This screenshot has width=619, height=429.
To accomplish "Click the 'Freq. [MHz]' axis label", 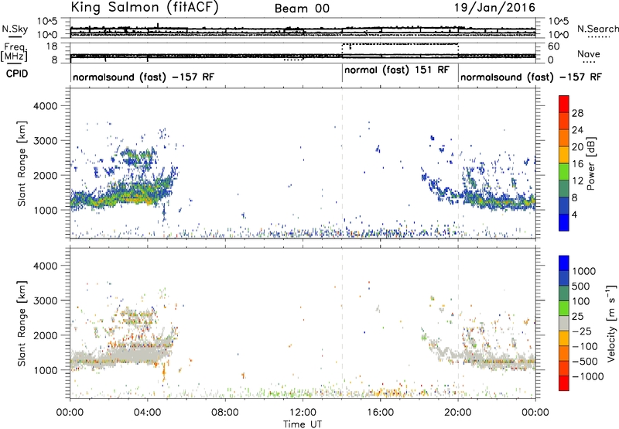I will (x=15, y=53).
